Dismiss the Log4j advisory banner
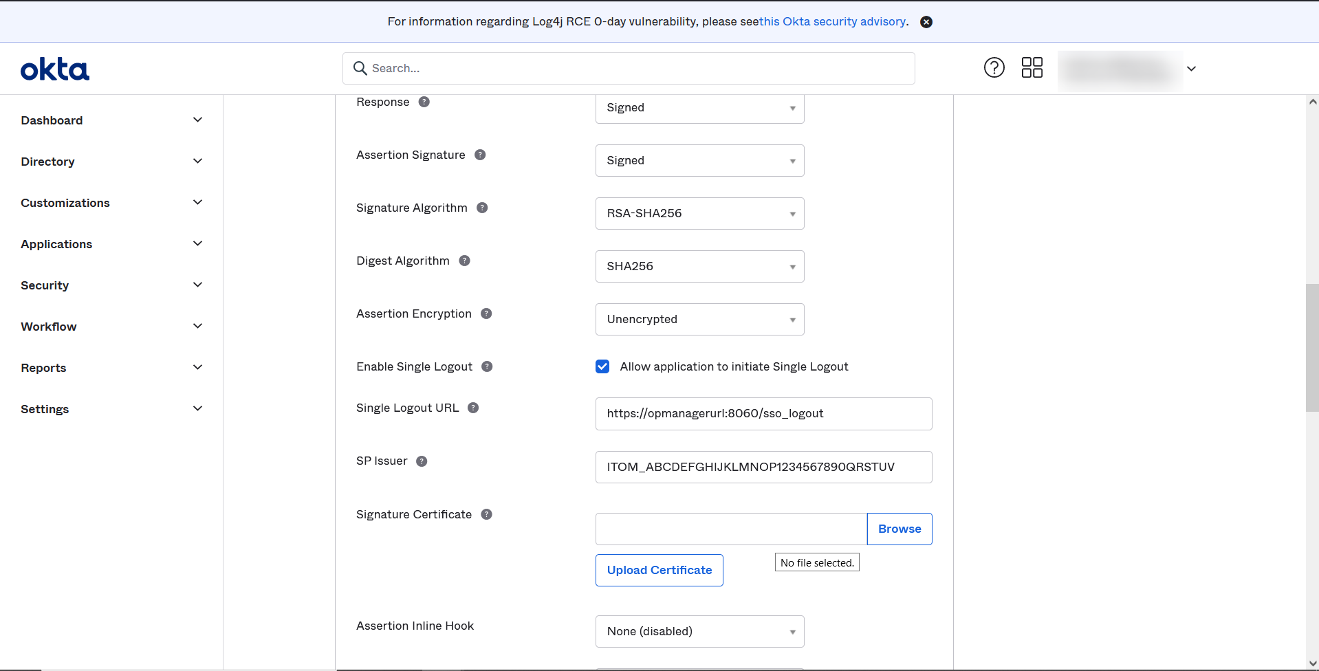This screenshot has height=671, width=1319. click(x=926, y=22)
